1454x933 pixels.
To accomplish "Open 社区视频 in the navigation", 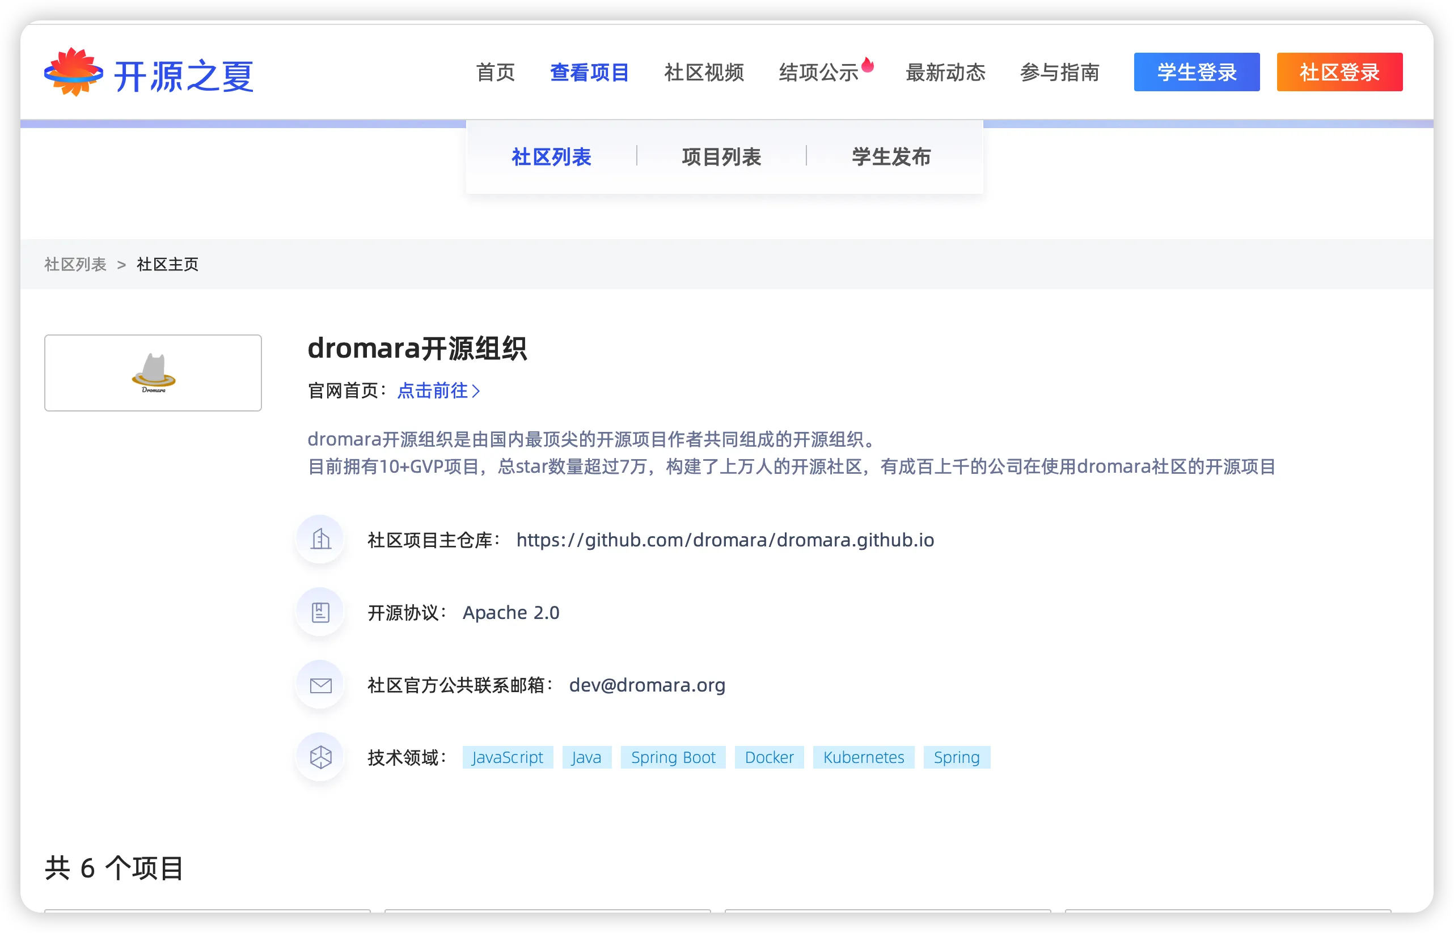I will (704, 73).
